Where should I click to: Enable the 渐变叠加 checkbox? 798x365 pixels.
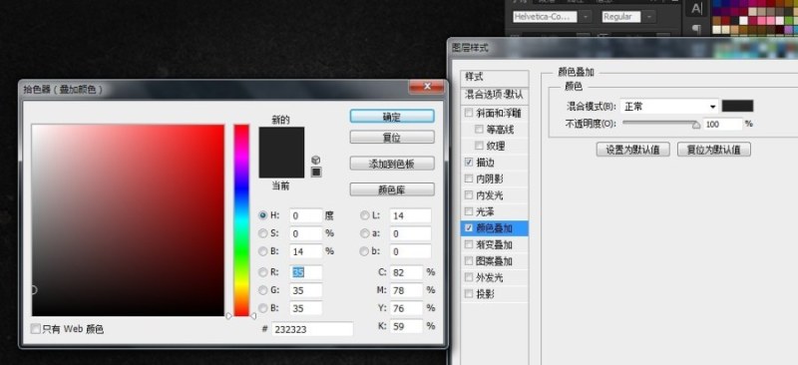click(x=469, y=245)
